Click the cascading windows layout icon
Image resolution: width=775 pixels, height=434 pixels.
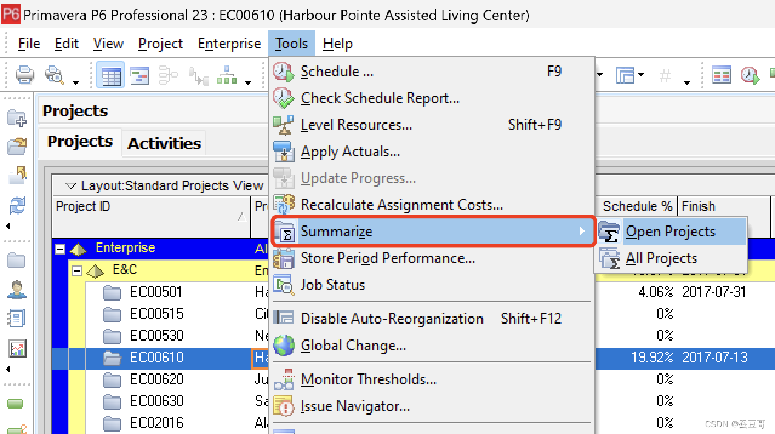[625, 75]
